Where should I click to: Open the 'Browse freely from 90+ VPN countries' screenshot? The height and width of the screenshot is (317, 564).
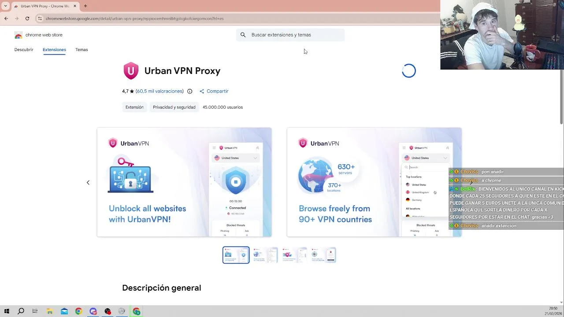click(x=374, y=182)
